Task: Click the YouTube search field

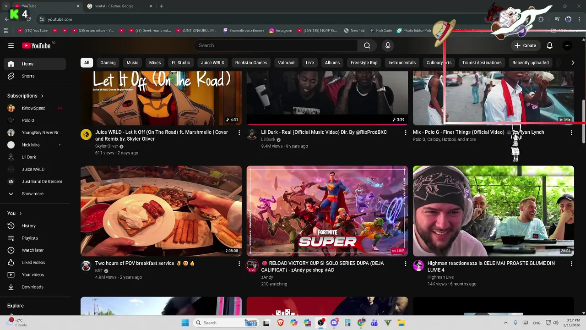Action: click(276, 45)
